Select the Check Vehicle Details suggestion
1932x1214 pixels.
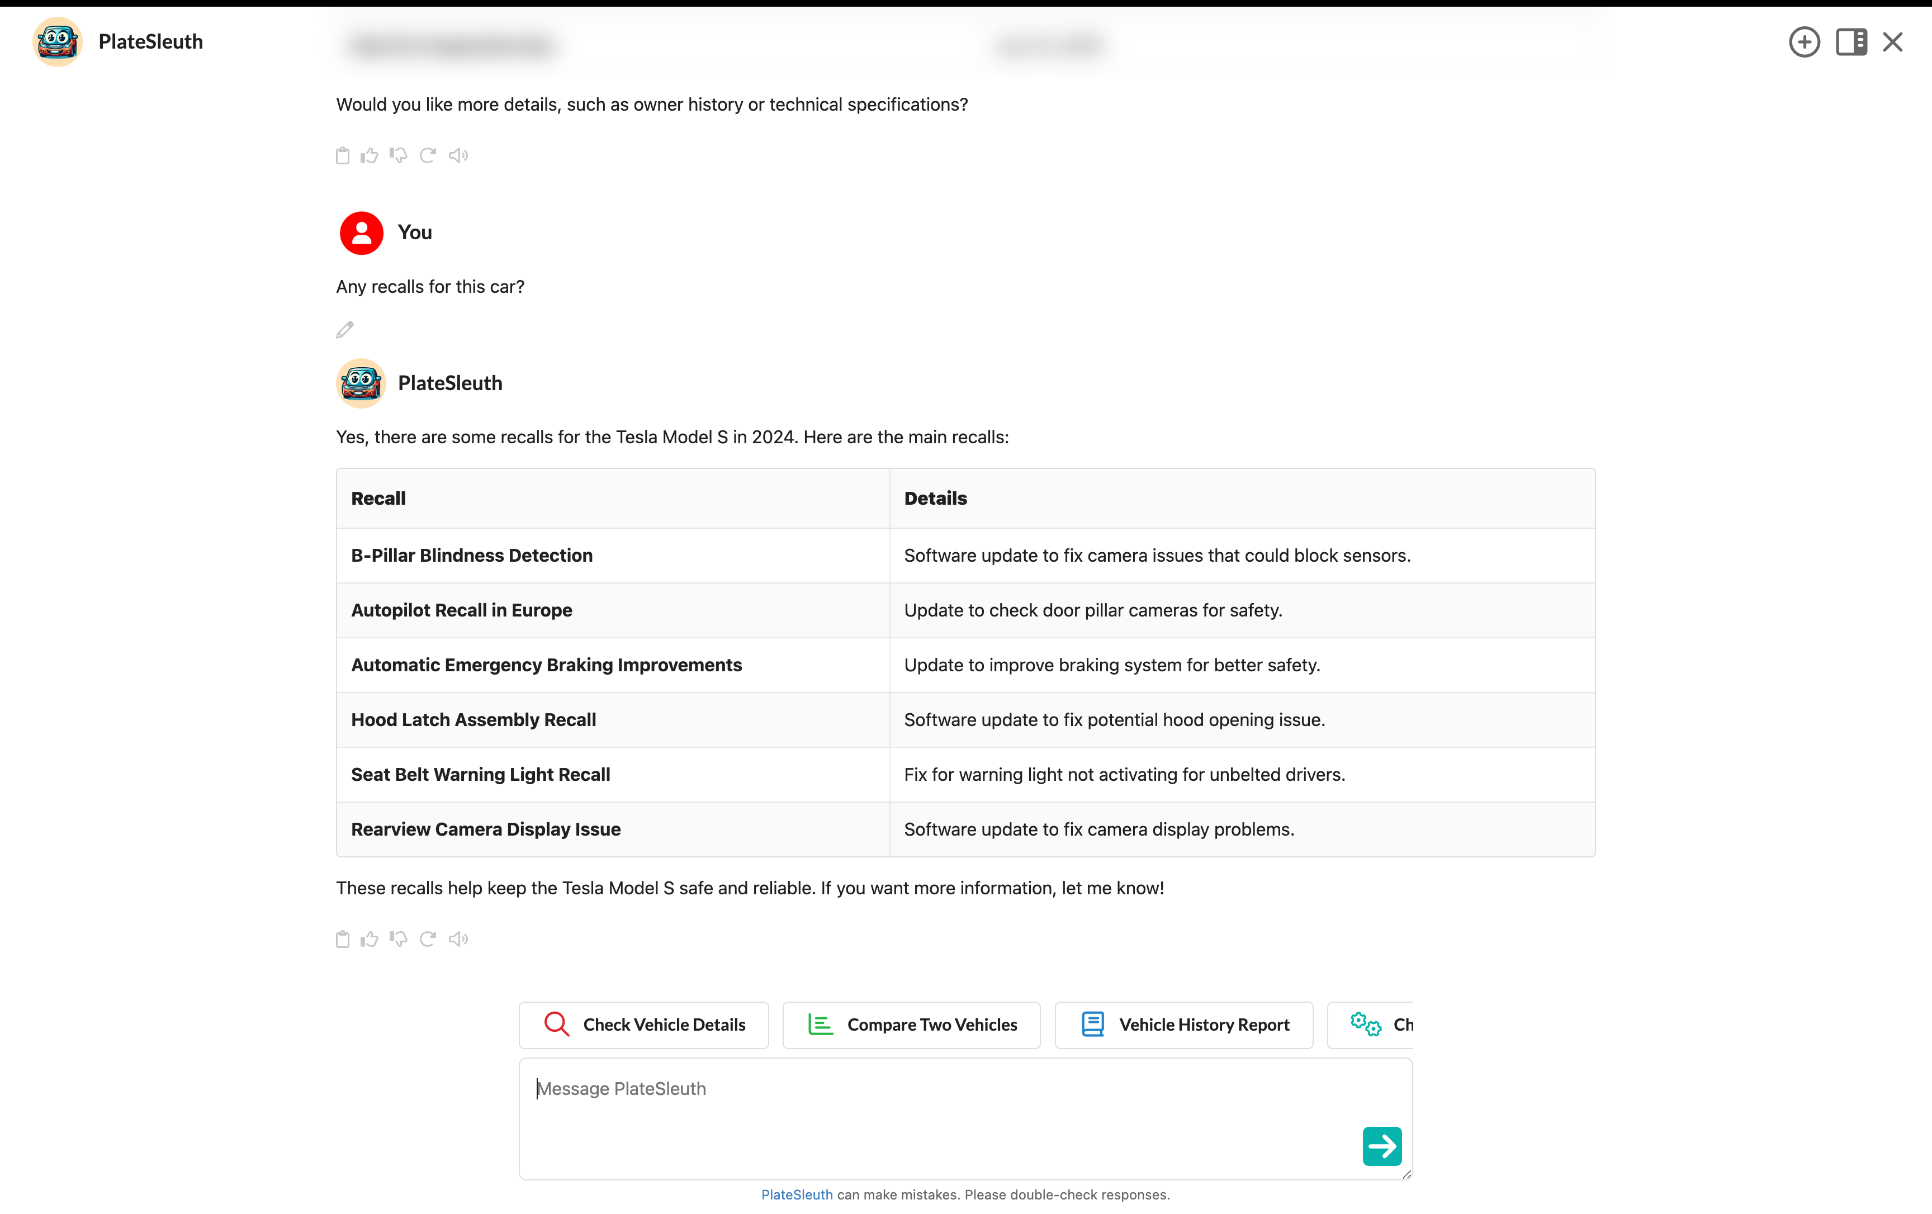[x=643, y=1025]
